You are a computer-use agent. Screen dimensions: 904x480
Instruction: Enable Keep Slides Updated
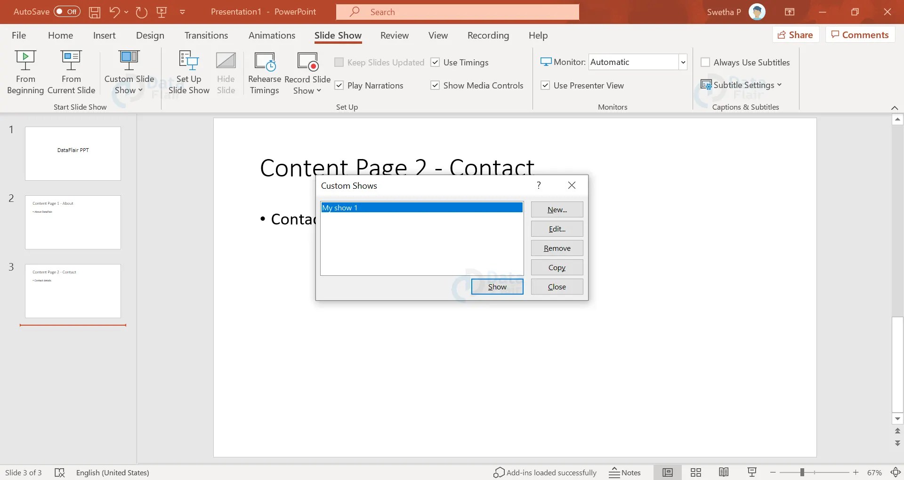(339, 62)
